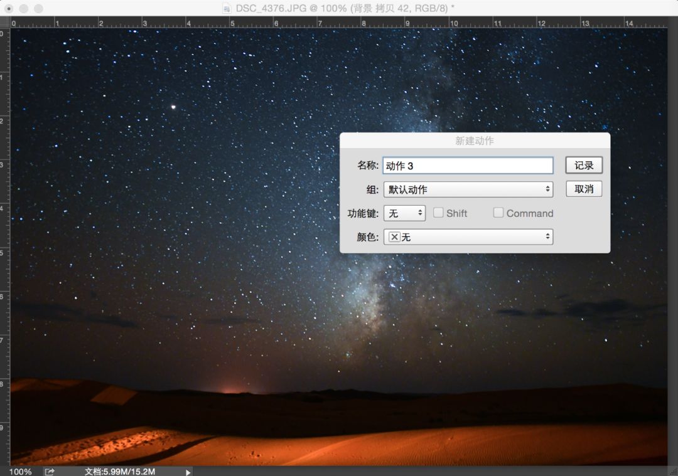Viewport: 678px width, 476px height.
Task: Enable the Shift modifier checkbox
Action: pyautogui.click(x=438, y=213)
